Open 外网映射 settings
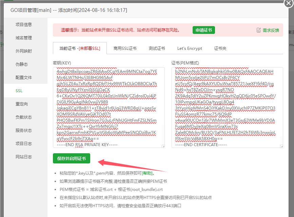This screenshot has height=217, width=294. tap(24, 51)
